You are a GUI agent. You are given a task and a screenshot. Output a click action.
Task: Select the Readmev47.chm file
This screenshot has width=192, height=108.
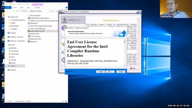click(x=35, y=39)
